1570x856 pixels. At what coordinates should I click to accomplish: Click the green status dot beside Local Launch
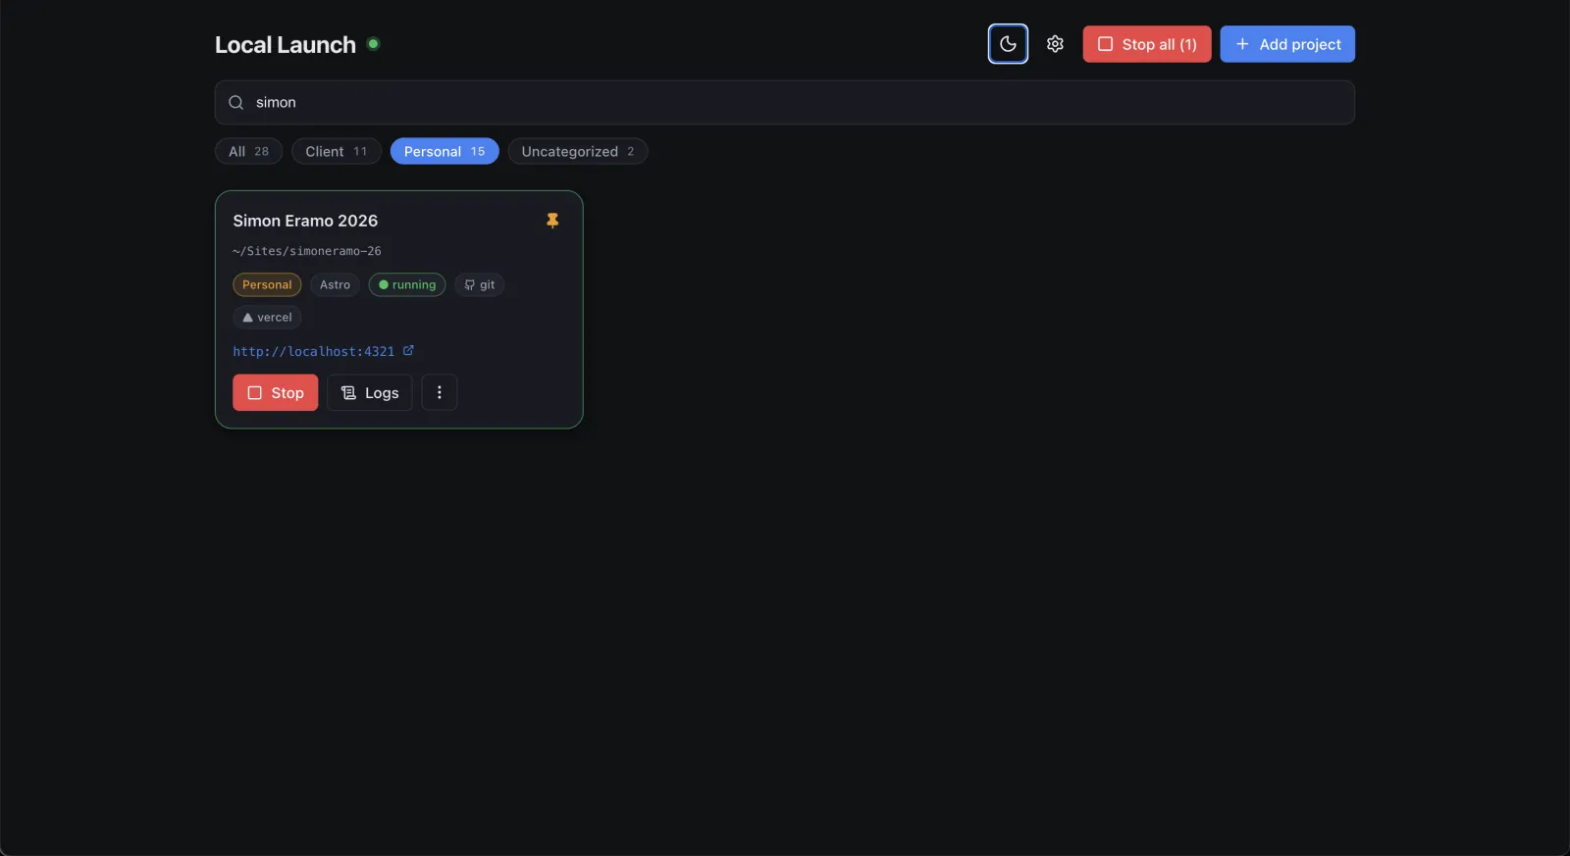coord(373,43)
